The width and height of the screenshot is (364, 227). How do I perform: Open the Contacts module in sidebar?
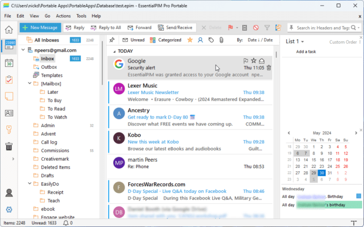click(9, 113)
